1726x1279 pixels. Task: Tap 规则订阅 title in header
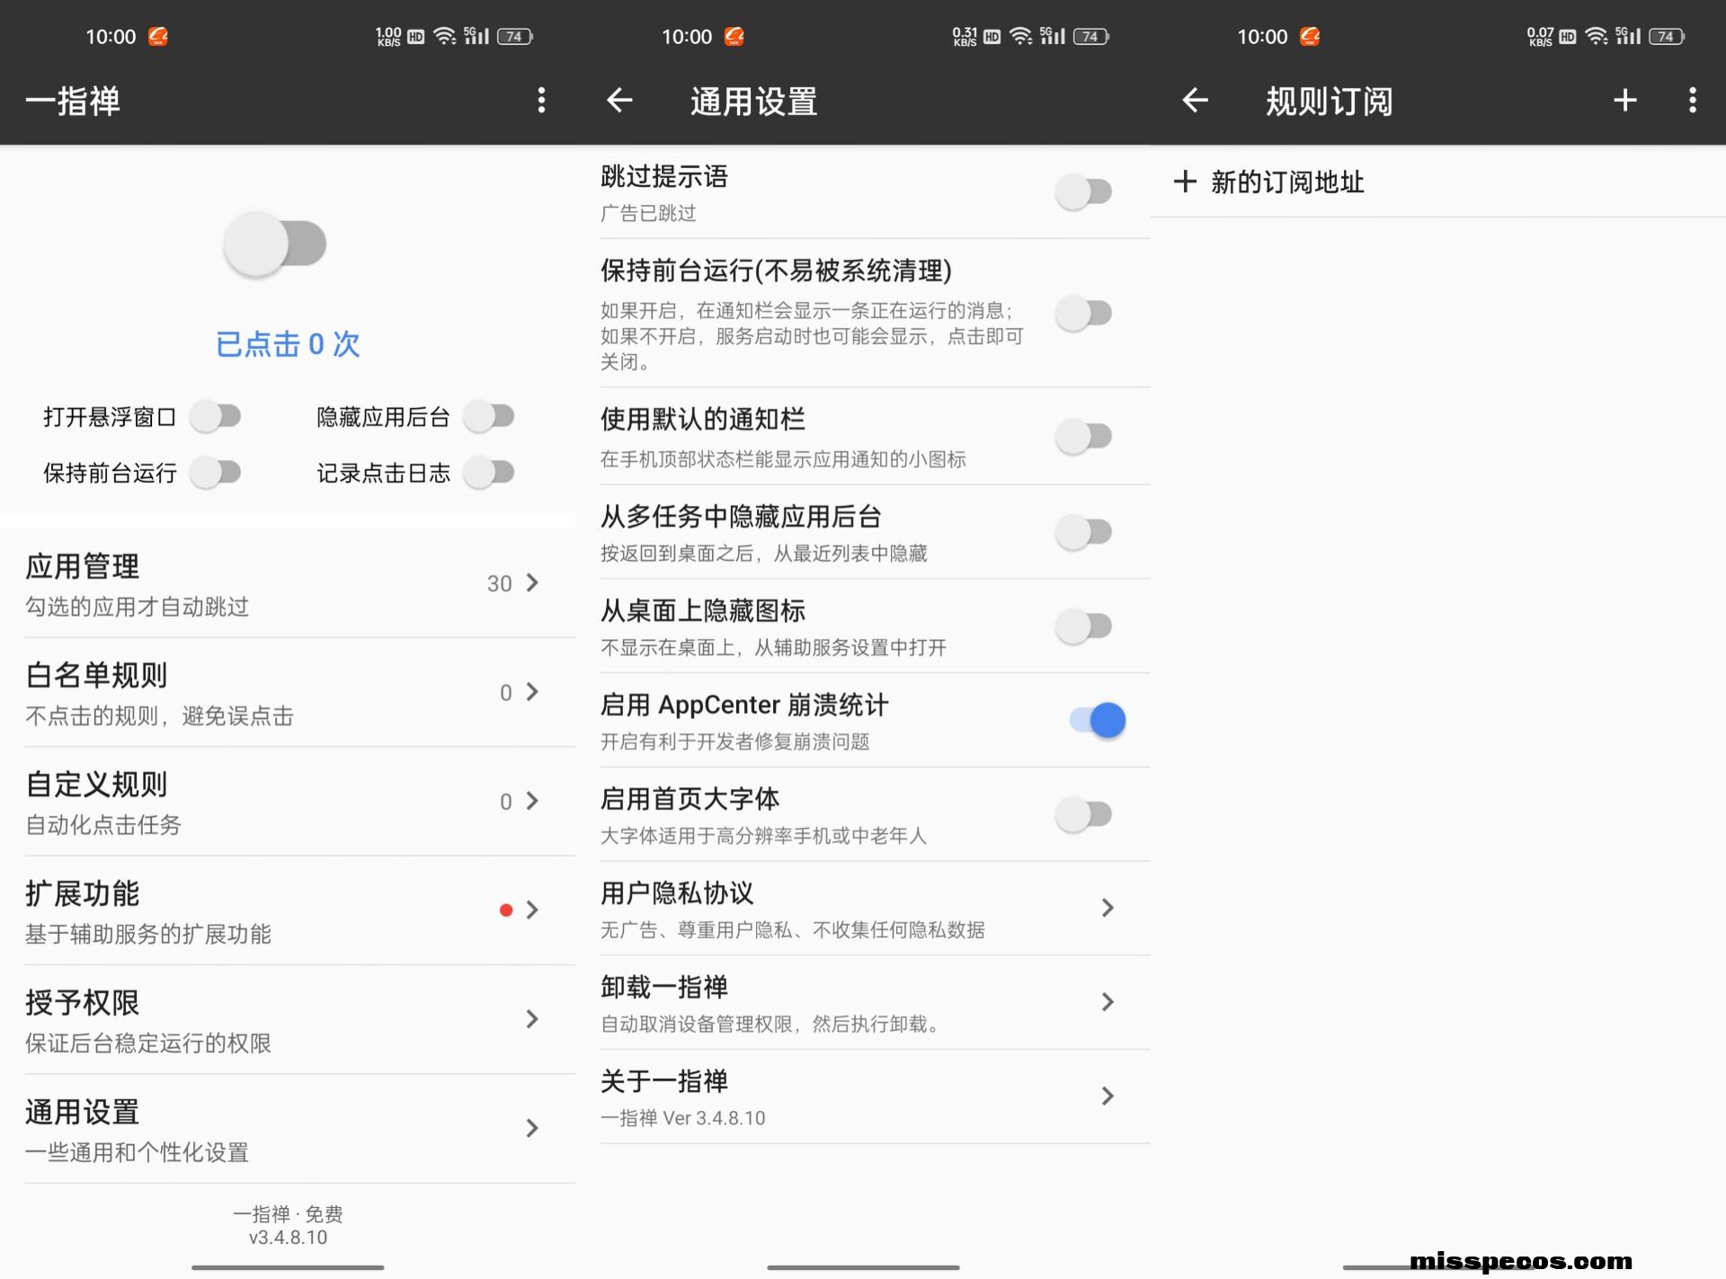tap(1329, 102)
